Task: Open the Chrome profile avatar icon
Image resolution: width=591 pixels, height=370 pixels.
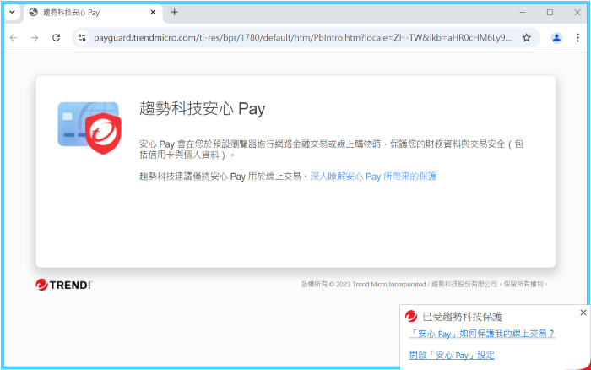Action: point(556,38)
